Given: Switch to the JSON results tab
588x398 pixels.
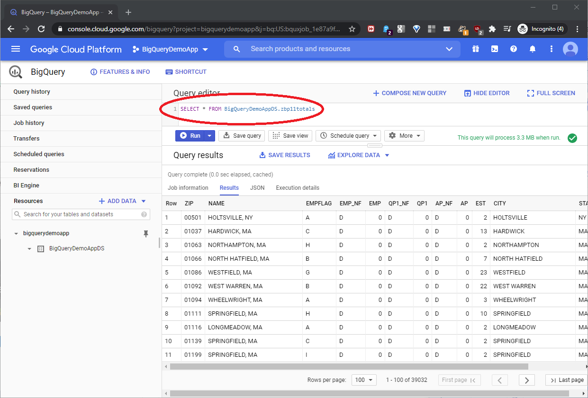Looking at the screenshot, I should (x=257, y=188).
